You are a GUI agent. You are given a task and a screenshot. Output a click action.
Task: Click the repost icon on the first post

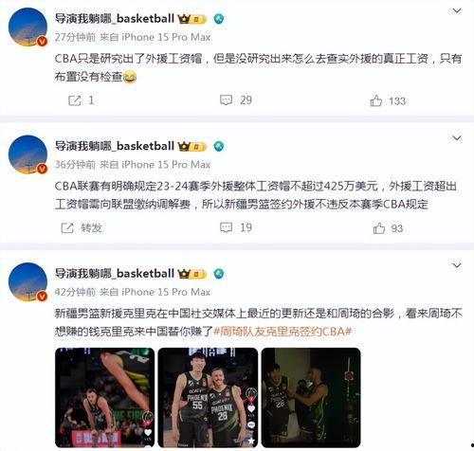tap(75, 100)
